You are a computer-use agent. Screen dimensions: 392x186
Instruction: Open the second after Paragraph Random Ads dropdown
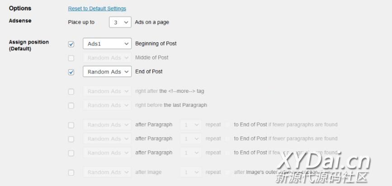click(x=107, y=139)
